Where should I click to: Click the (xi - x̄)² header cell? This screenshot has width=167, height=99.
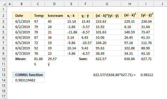[x=130, y=15]
